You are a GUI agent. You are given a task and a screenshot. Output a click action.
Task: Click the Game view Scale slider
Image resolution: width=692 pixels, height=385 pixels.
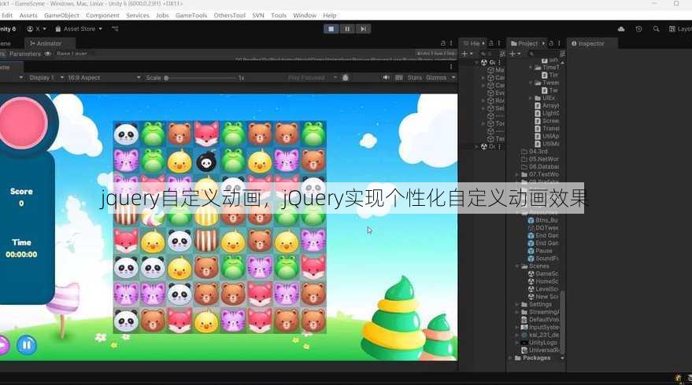pyautogui.click(x=201, y=78)
